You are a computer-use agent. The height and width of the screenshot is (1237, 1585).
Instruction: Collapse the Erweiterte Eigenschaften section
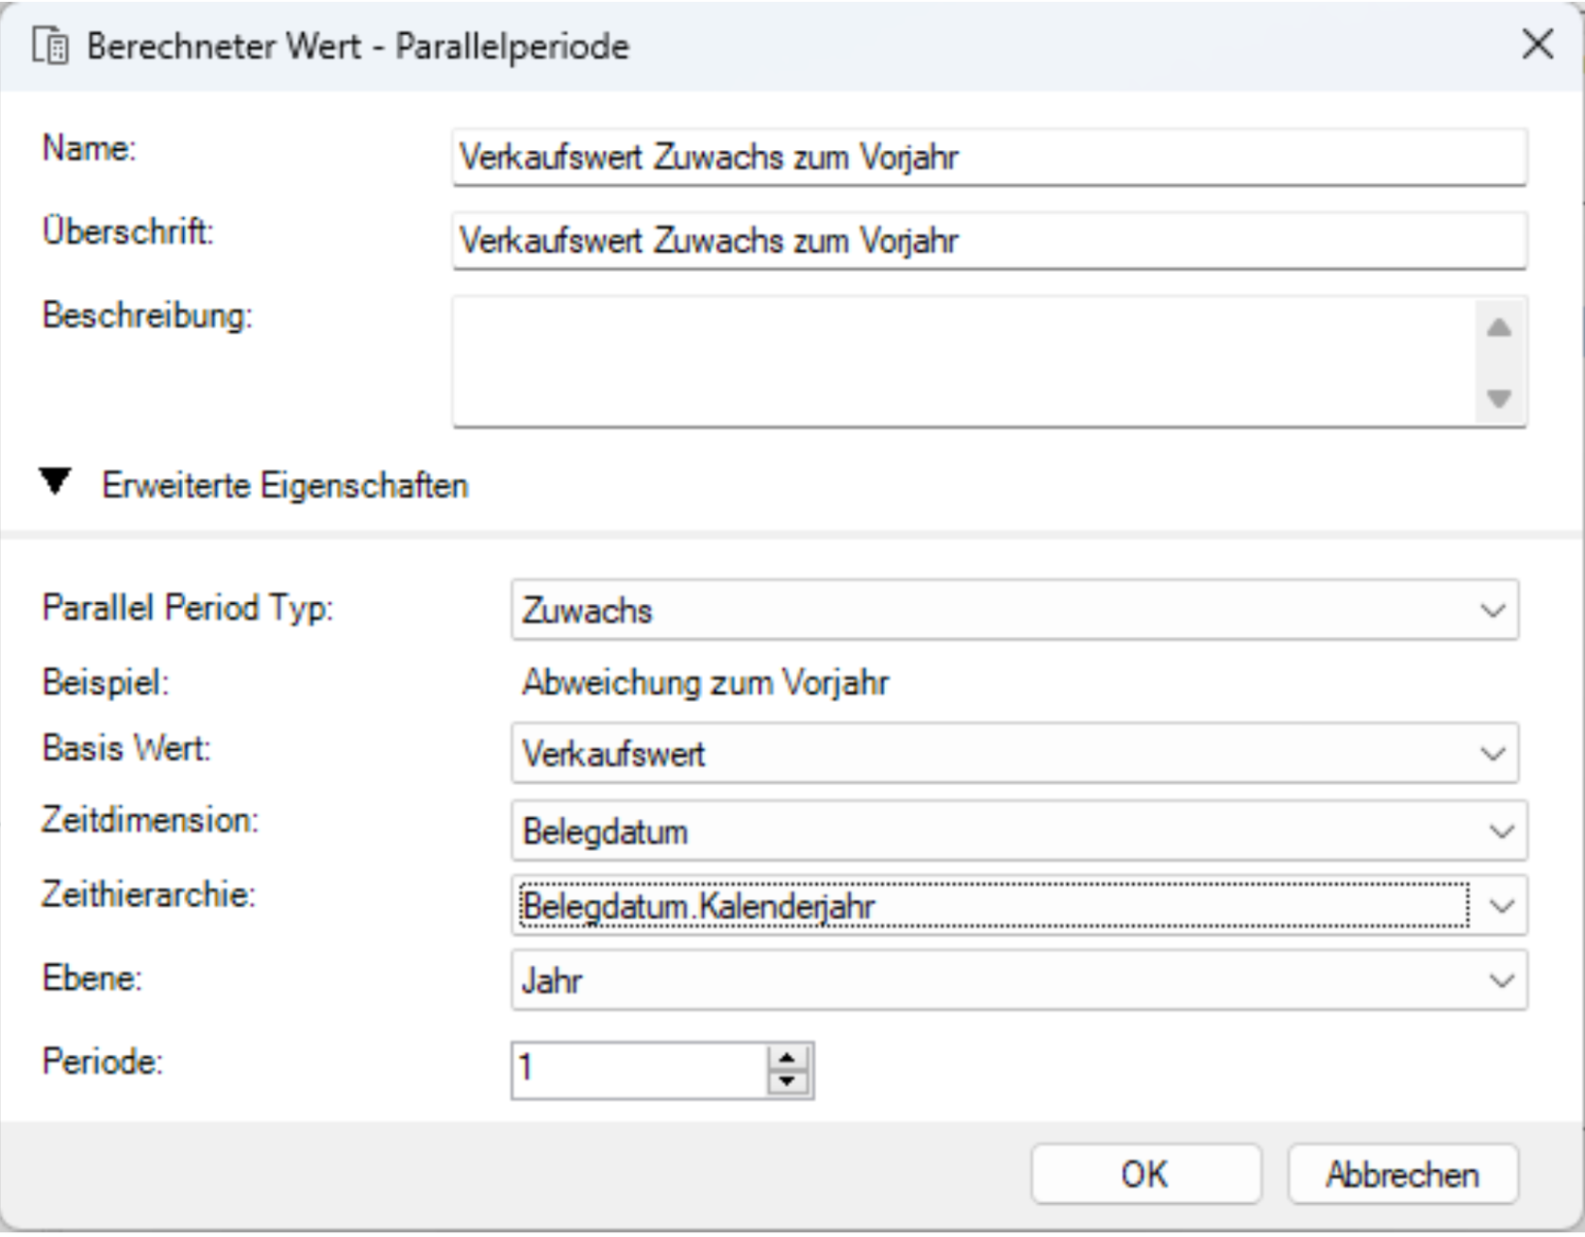[x=56, y=482]
